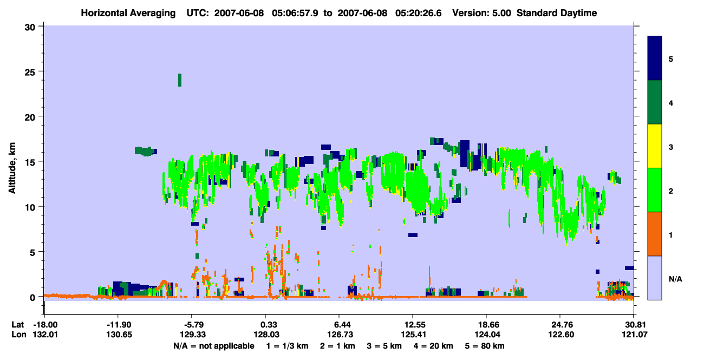Screen dimensions: 704x361
Task: Click the orange colorbar segment for 1
Action: [655, 234]
